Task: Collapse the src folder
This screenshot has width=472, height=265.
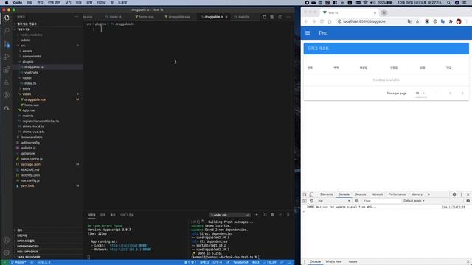Action: coord(23,46)
